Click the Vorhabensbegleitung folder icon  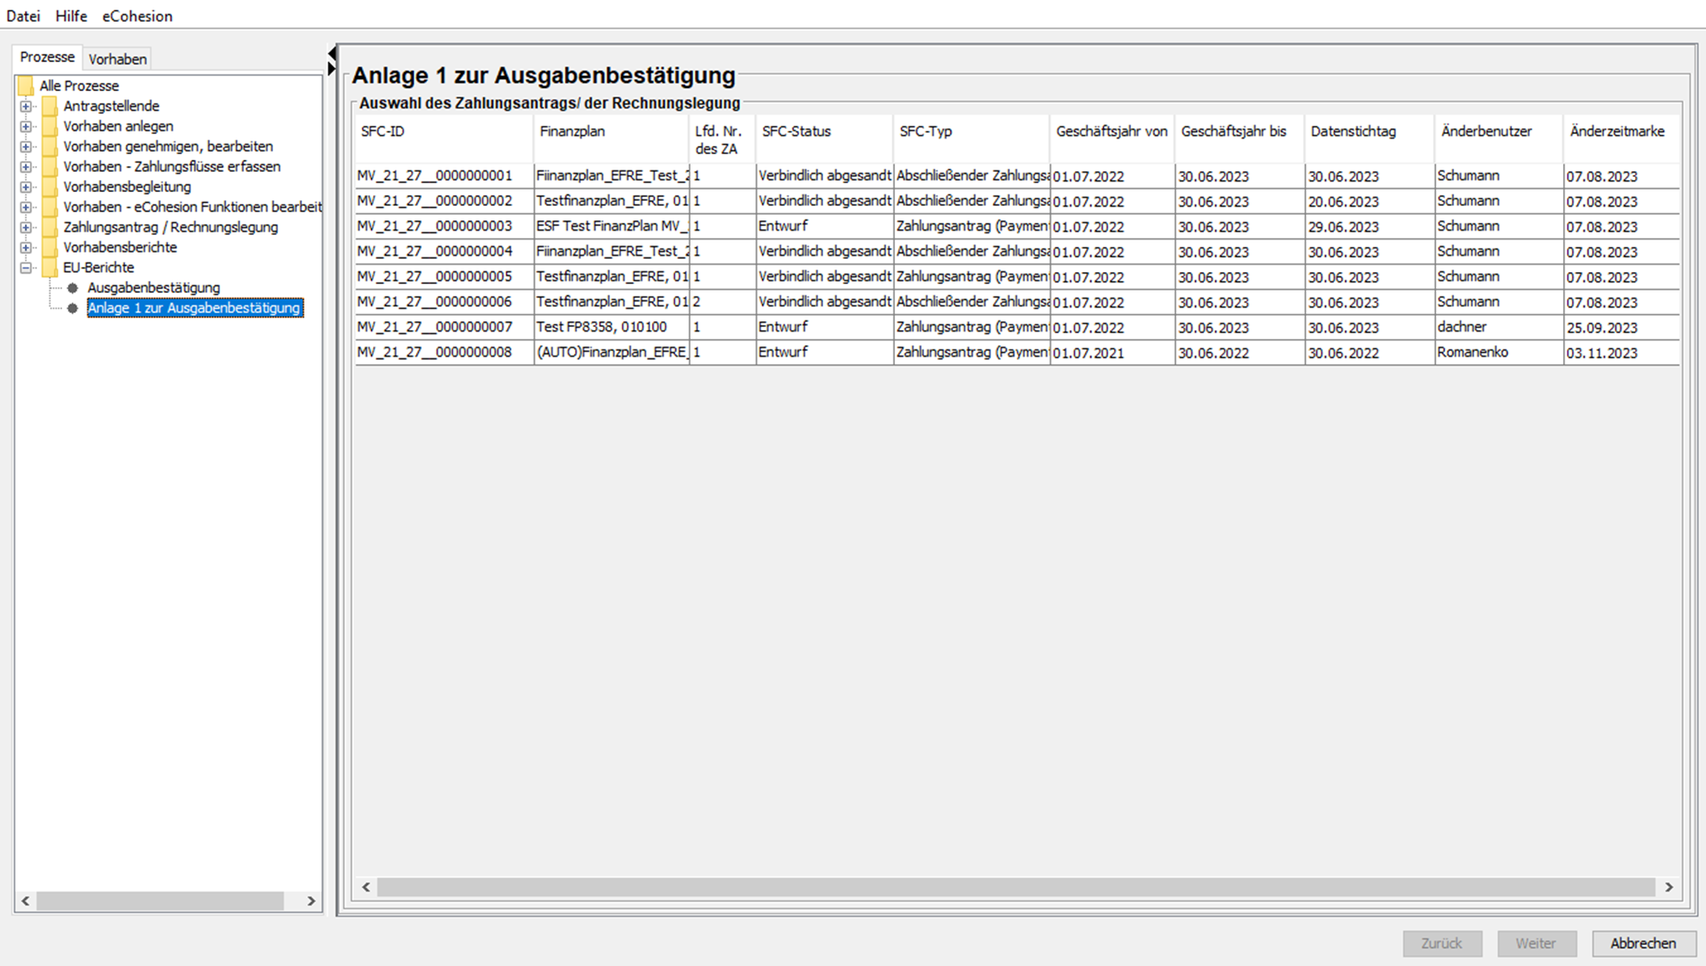[x=50, y=186]
